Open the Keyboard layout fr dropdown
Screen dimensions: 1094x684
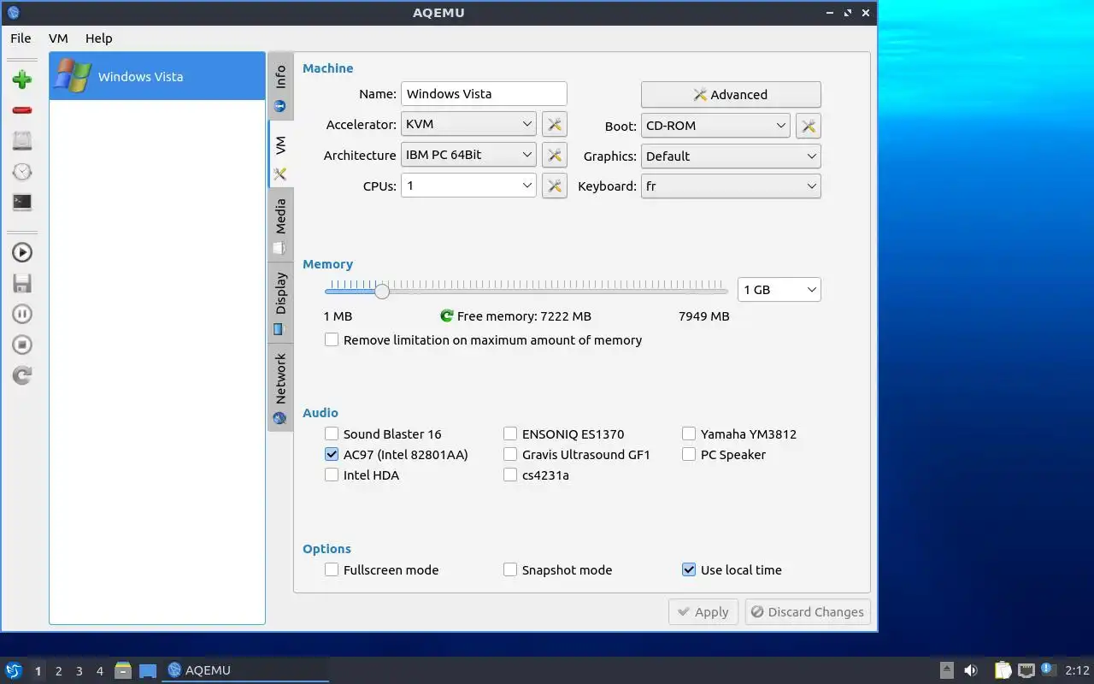(x=731, y=186)
